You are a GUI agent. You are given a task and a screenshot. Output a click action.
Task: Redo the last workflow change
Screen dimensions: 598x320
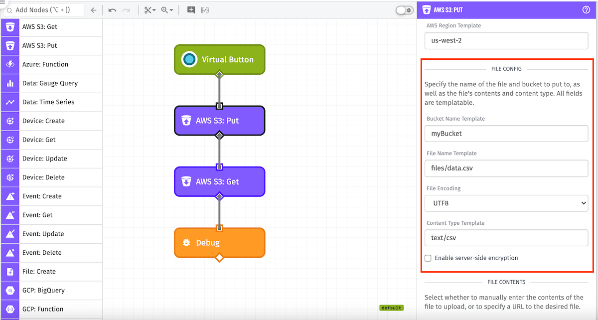126,10
